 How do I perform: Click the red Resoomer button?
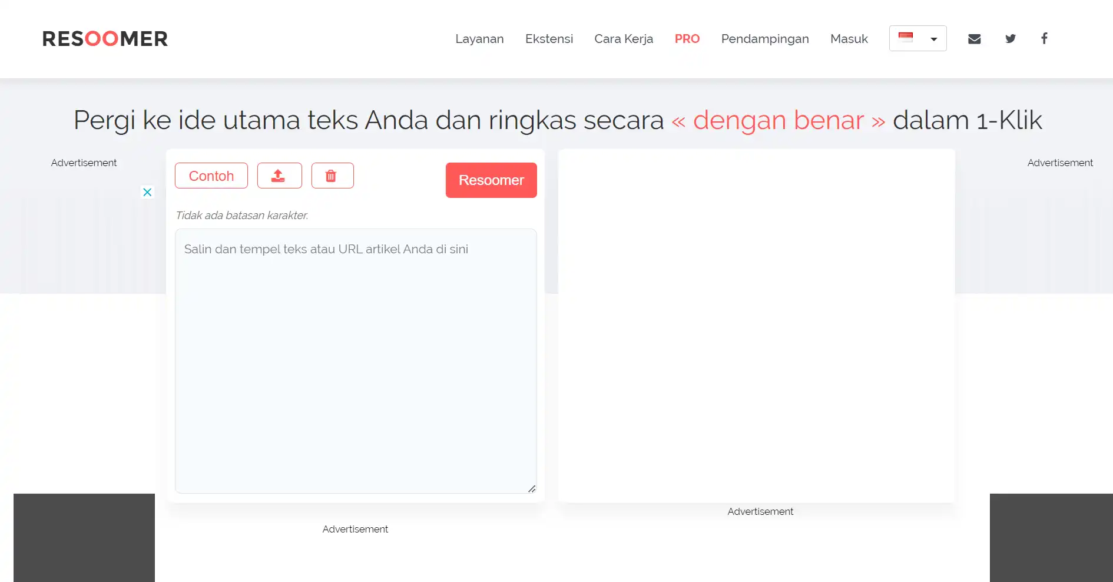click(x=491, y=180)
